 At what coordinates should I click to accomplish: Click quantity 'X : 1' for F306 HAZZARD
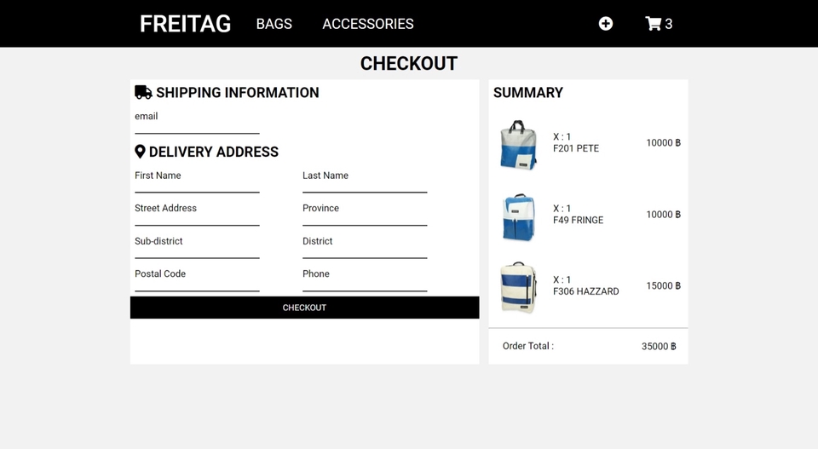[x=562, y=279]
